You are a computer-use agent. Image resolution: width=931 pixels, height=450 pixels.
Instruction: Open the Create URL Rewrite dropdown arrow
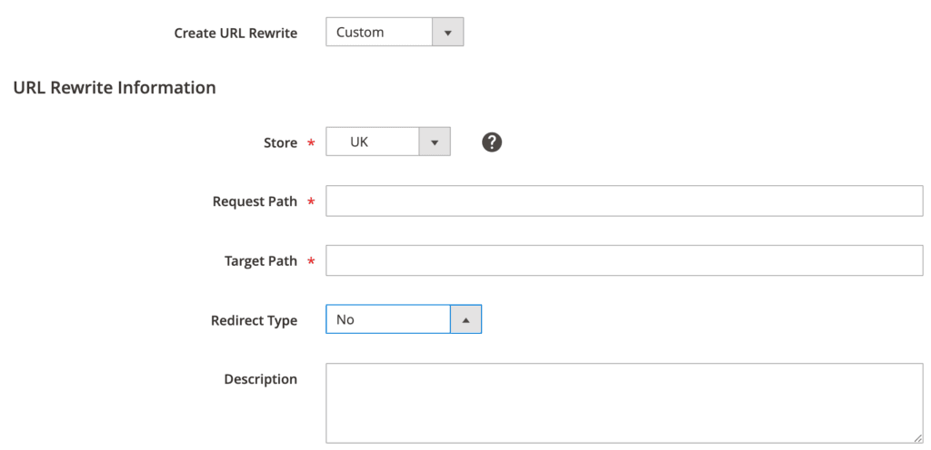(446, 33)
